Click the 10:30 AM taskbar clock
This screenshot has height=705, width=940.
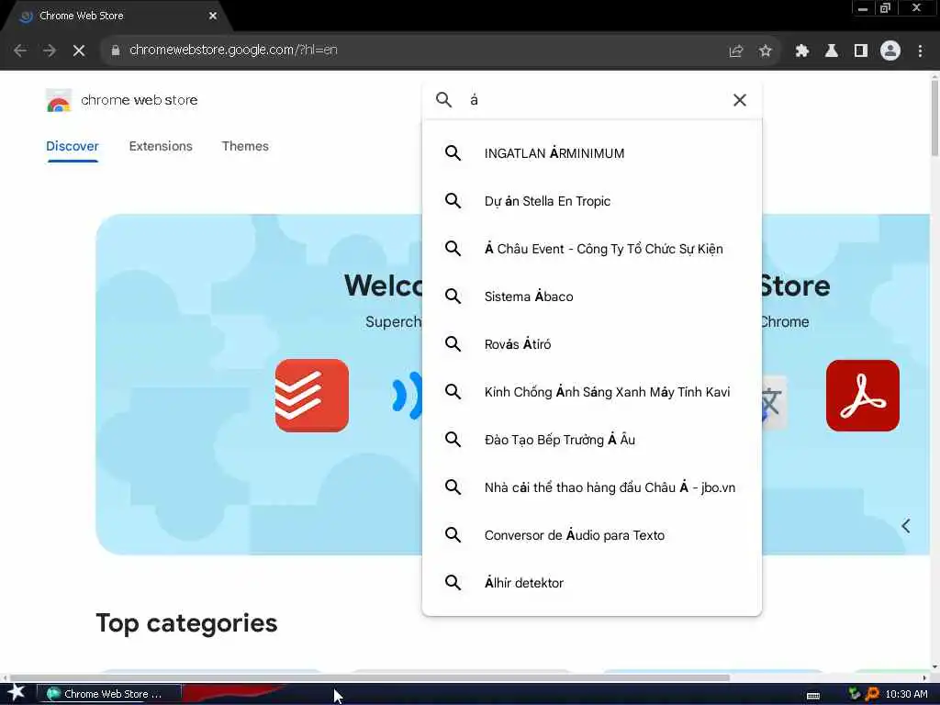(906, 694)
